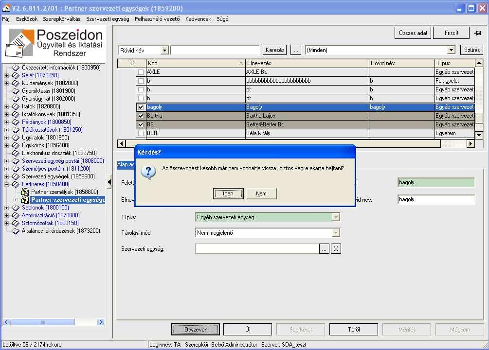The image size is (489, 350).
Task: Open the Szerepkörváltás menu
Action: [x=62, y=19]
